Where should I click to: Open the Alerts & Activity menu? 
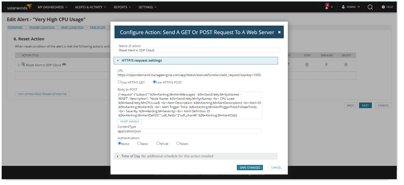[x=90, y=7]
